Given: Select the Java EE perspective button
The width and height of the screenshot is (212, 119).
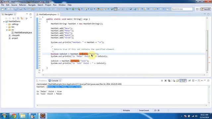Looking at the screenshot, I should click(x=205, y=9).
